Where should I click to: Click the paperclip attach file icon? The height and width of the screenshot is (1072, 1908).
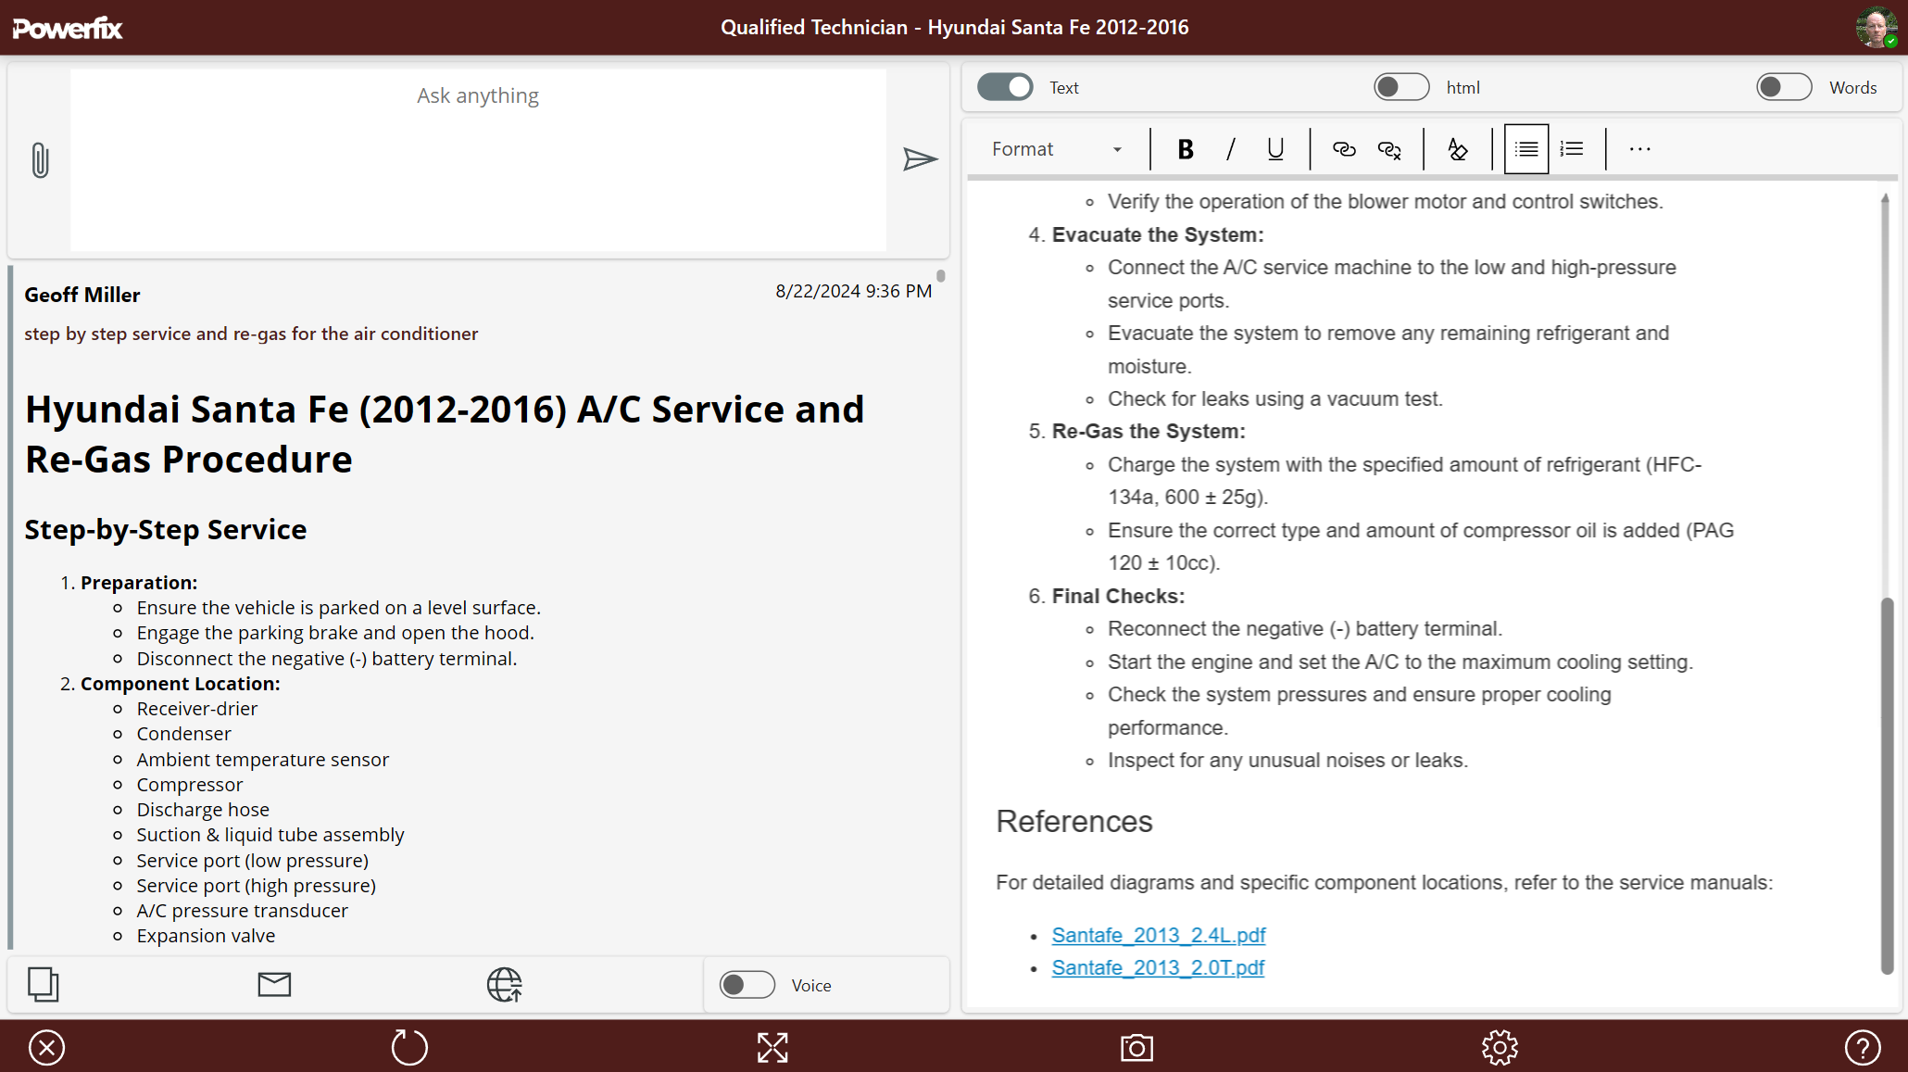pos(40,160)
